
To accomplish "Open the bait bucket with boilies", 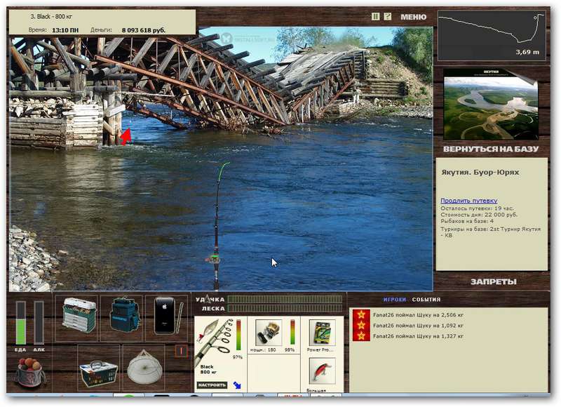I will click(31, 373).
